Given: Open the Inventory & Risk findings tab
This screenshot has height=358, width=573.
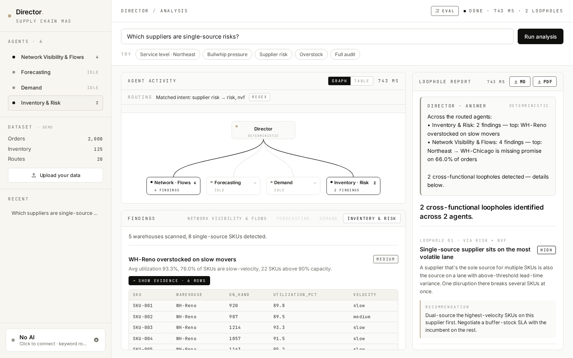Looking at the screenshot, I should point(372,219).
